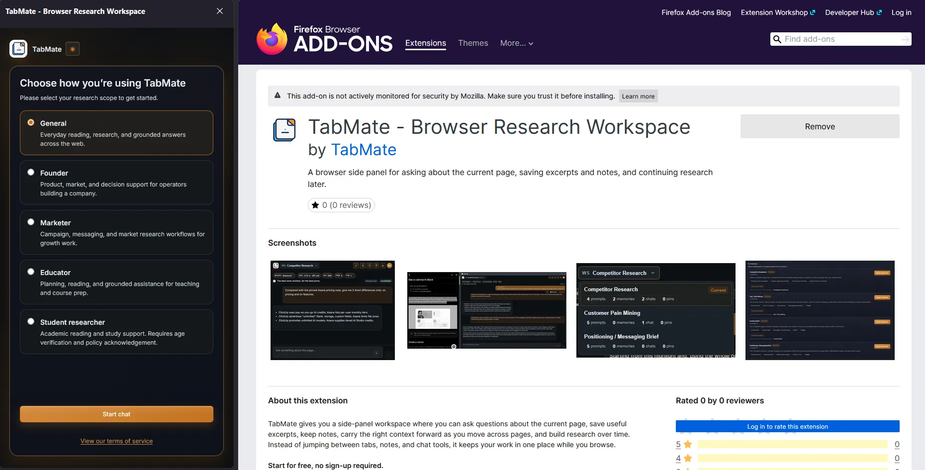Open the Themes tab
925x470 pixels.
click(473, 43)
